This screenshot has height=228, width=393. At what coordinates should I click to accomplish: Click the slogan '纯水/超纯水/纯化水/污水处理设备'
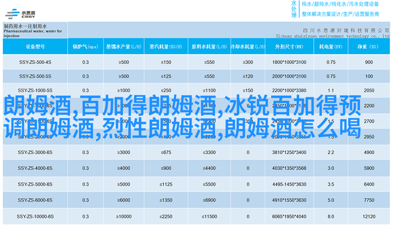tap(340, 4)
